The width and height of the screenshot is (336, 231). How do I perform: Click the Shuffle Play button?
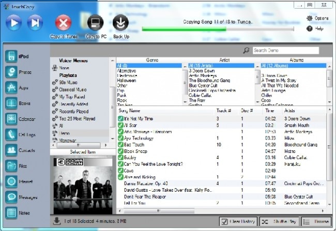pos(280,222)
